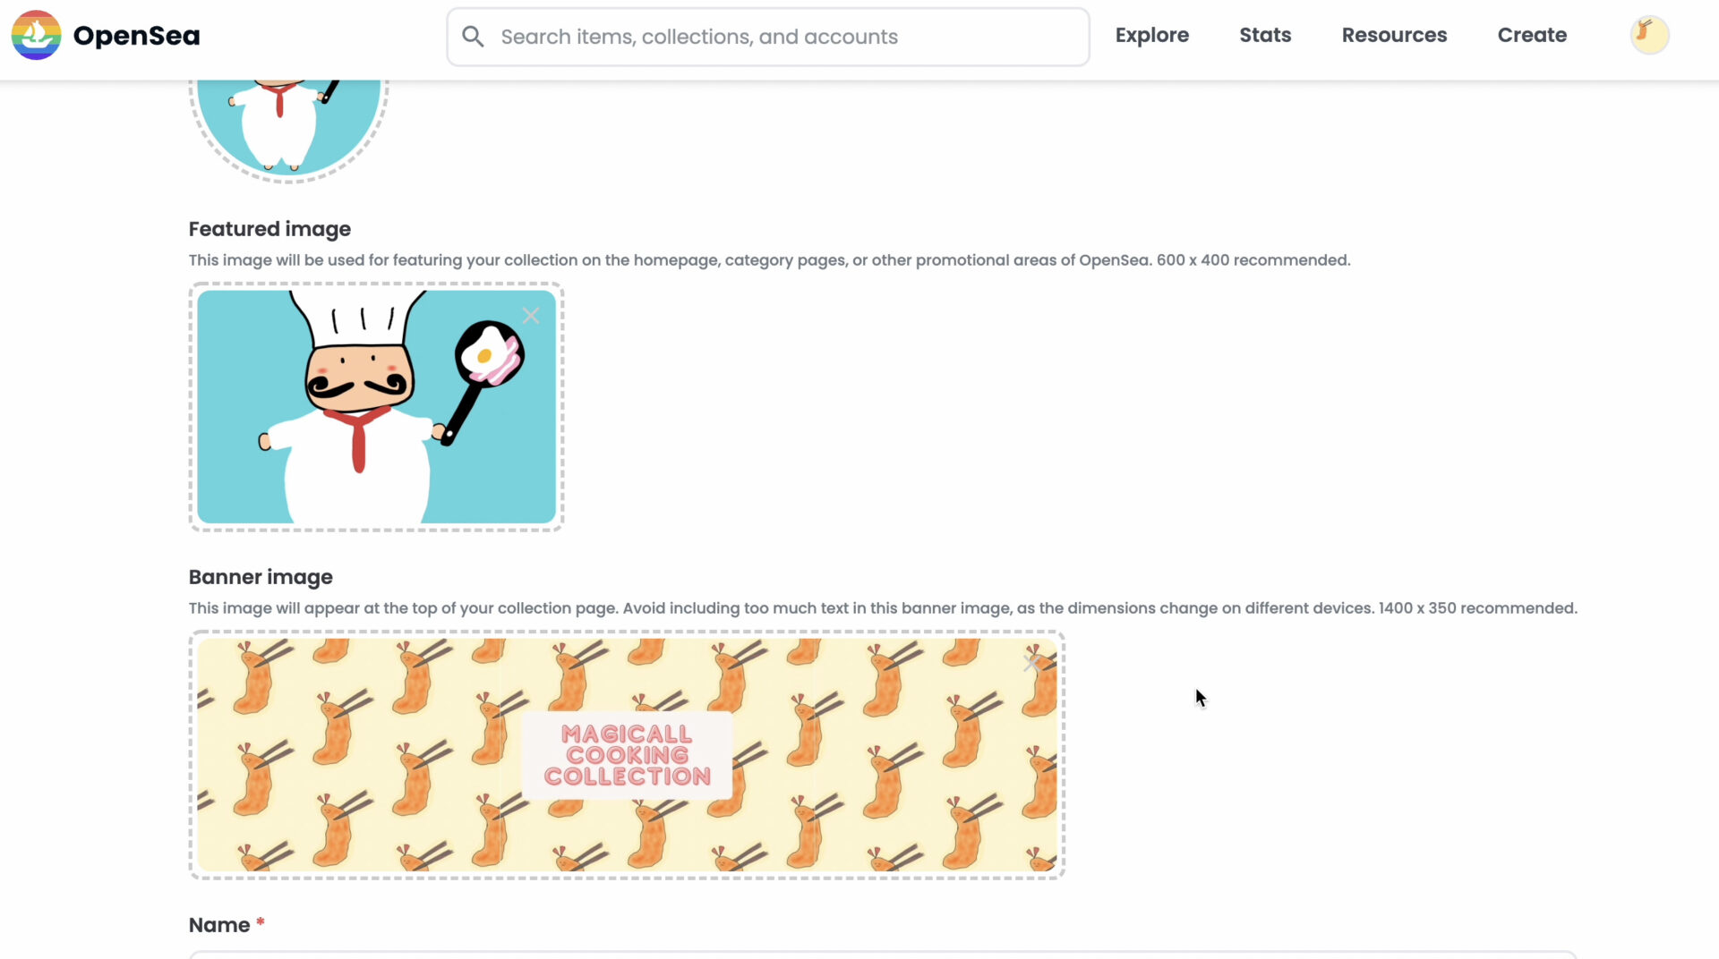Focus the search items, collections, accounts field
This screenshot has height=959, width=1719.
pyautogui.click(x=767, y=37)
